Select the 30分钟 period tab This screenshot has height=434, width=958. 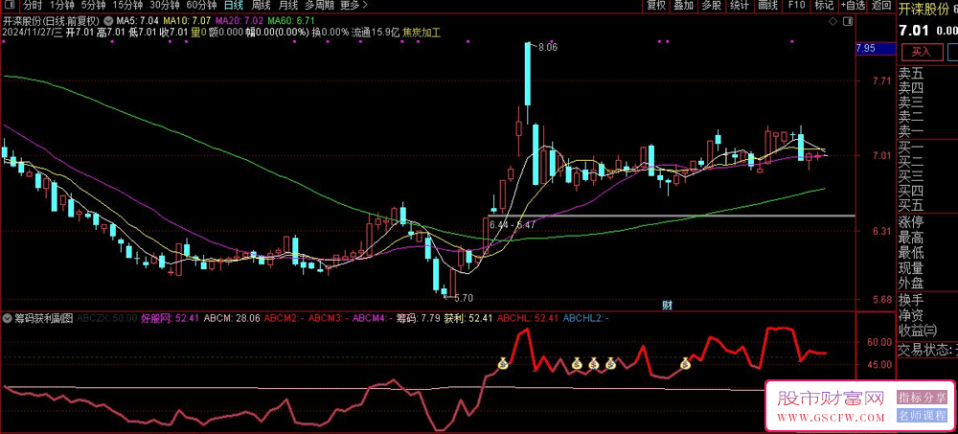point(165,6)
